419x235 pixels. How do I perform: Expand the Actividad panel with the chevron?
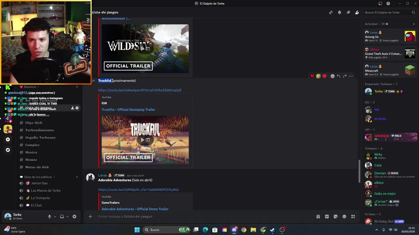pyautogui.click(x=414, y=24)
